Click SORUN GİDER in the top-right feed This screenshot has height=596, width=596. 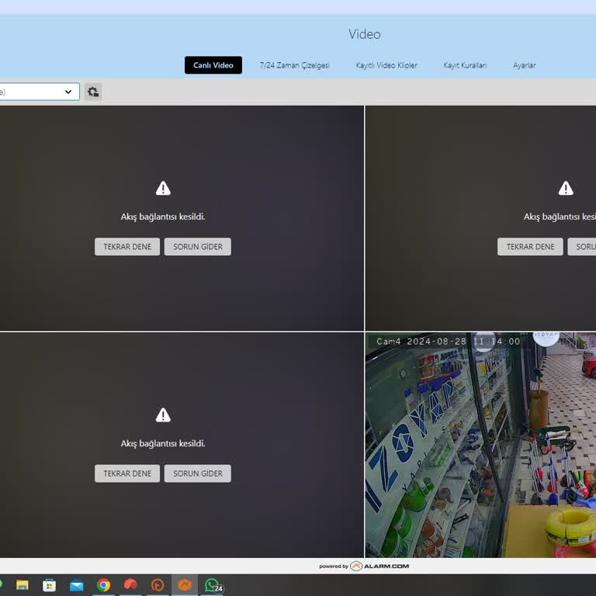click(x=582, y=247)
